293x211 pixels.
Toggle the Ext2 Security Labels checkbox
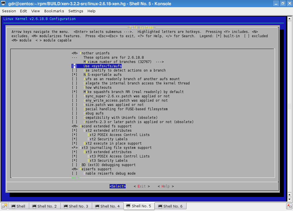pyautogui.click(x=74, y=139)
